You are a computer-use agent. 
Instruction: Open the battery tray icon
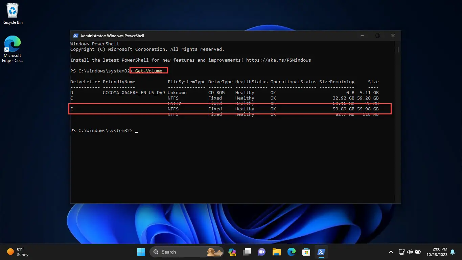[418, 252]
